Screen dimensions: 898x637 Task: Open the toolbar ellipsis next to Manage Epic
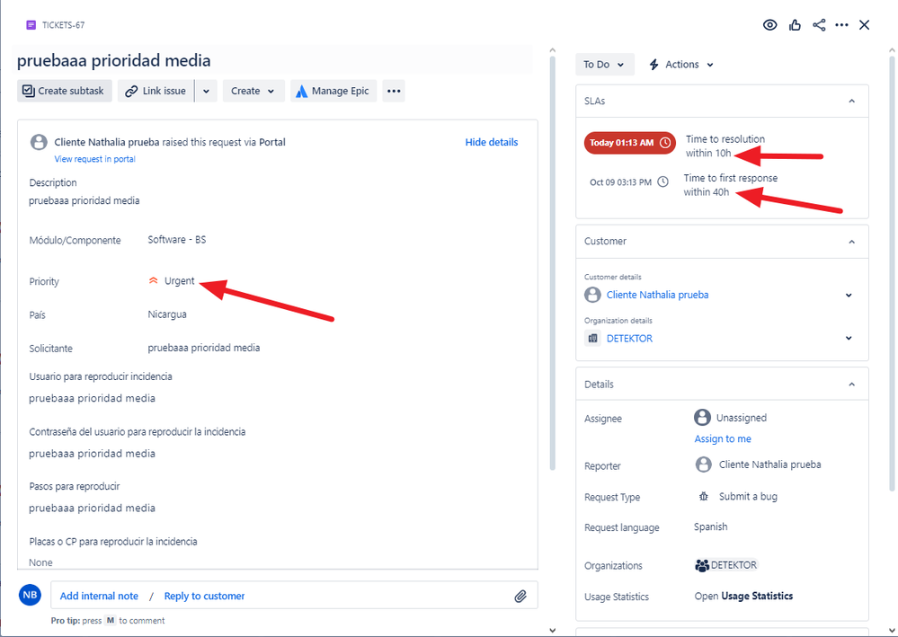pos(394,91)
